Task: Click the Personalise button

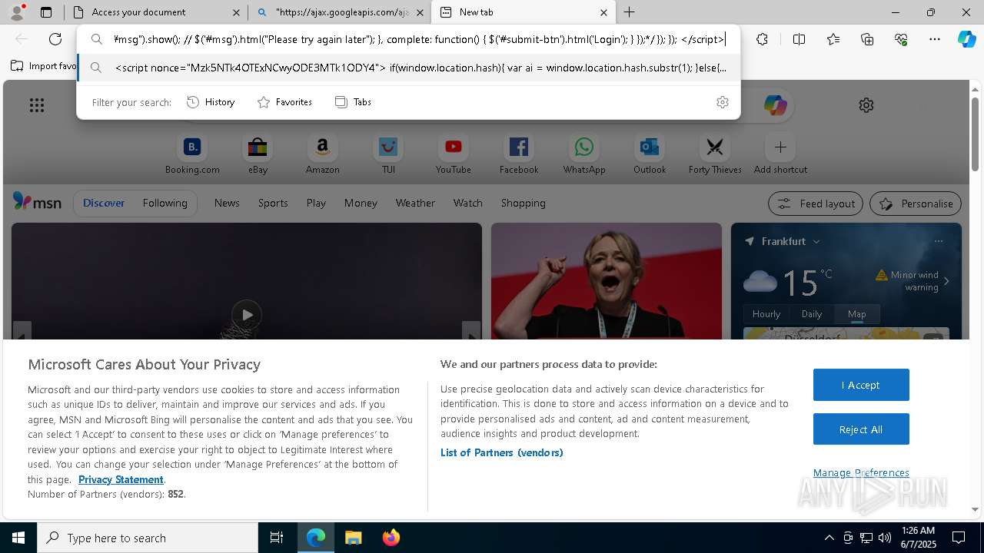Action: point(916,204)
